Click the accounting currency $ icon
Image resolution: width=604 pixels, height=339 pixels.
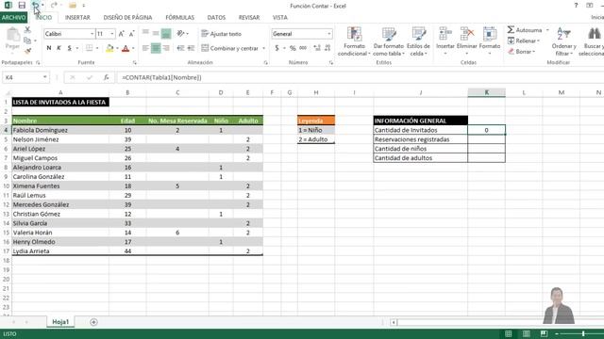277,48
